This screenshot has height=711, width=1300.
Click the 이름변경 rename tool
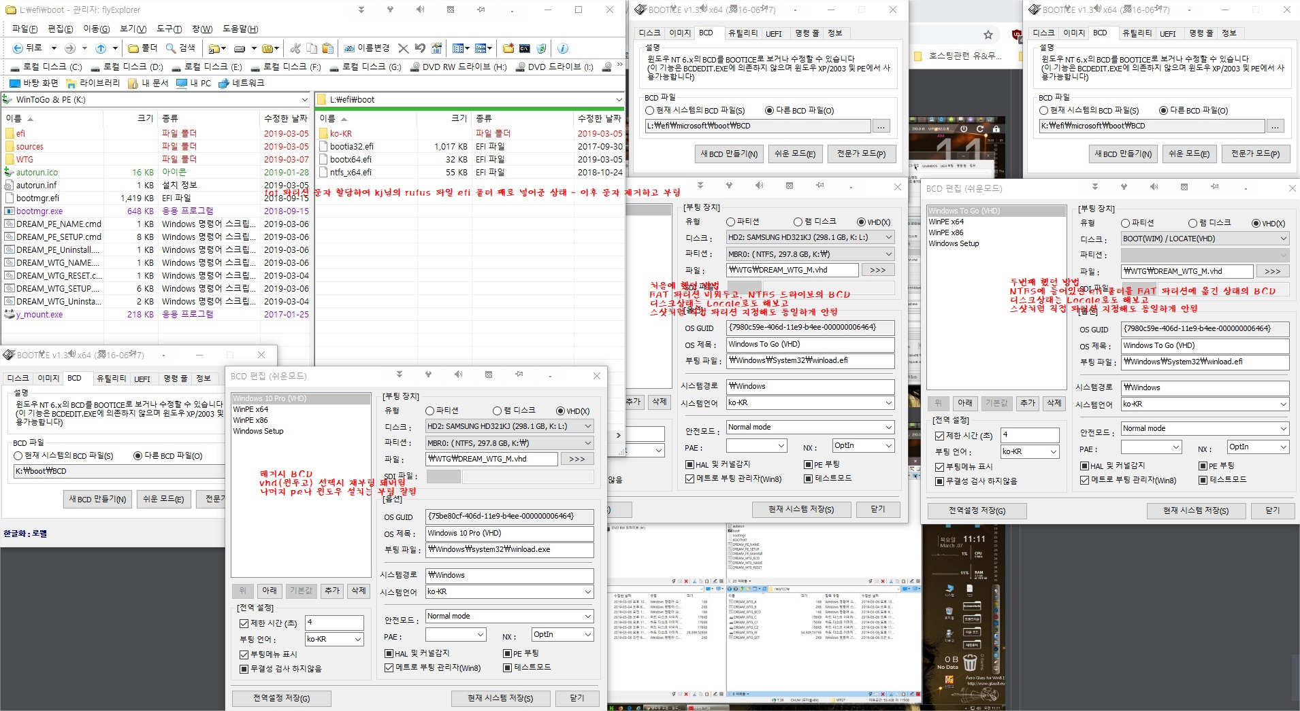point(367,48)
